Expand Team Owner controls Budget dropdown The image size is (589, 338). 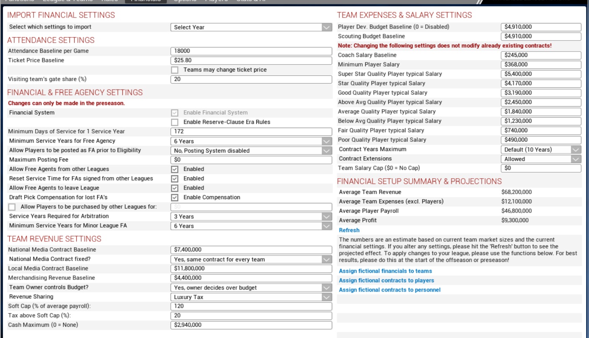coord(251,288)
